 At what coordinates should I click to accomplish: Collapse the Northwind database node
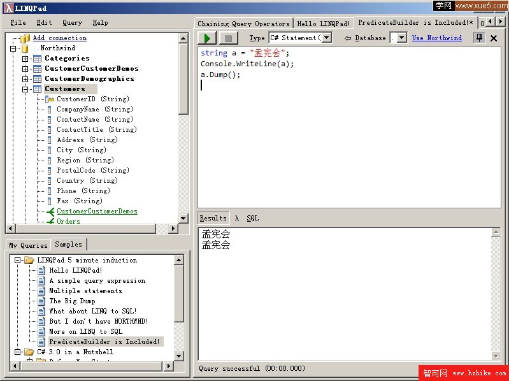[x=13, y=48]
